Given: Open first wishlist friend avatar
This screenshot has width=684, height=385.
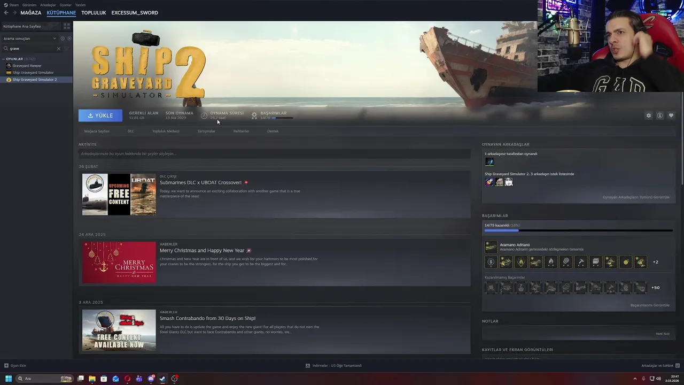Looking at the screenshot, I should coord(489,182).
